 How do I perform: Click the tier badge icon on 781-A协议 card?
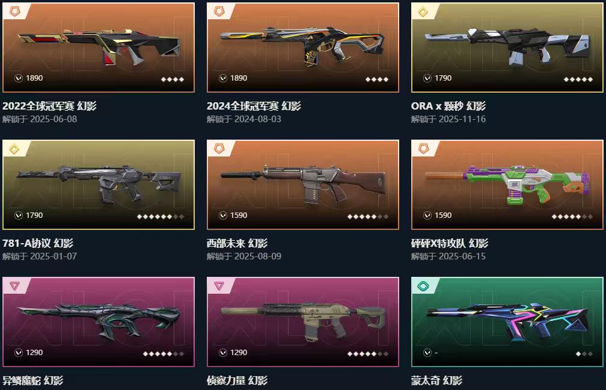click(x=14, y=149)
